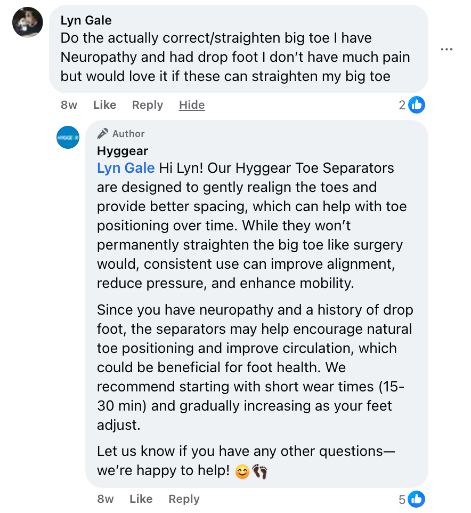Click Reply under Hyggear's response
The height and width of the screenshot is (513, 471).
[x=184, y=499]
